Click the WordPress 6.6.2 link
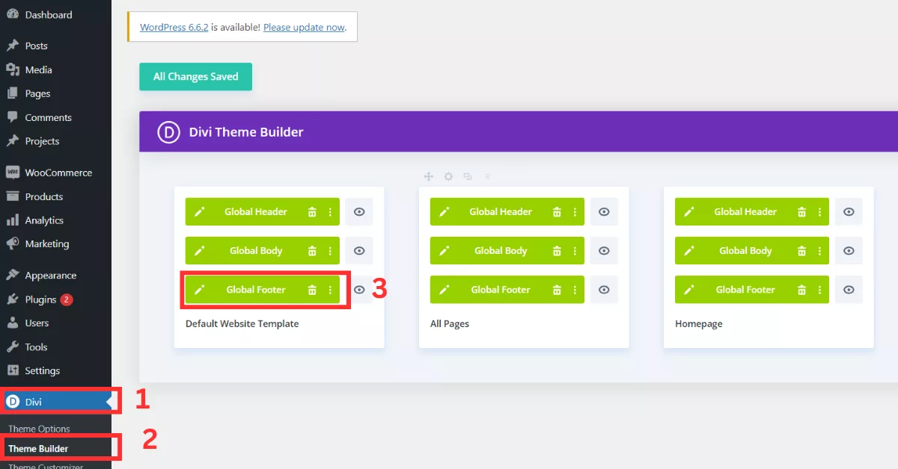Viewport: 898px width, 469px height. (174, 27)
